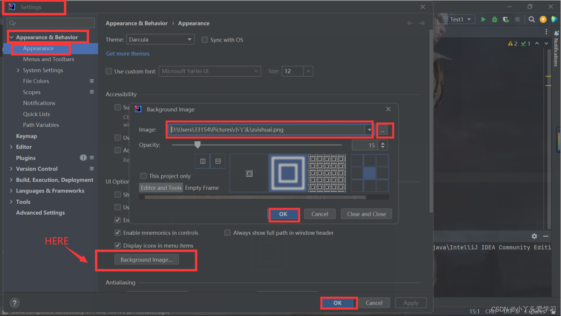The height and width of the screenshot is (316, 561).
Task: Run the Test1 configuration with the green play icon
Action: pos(483,19)
